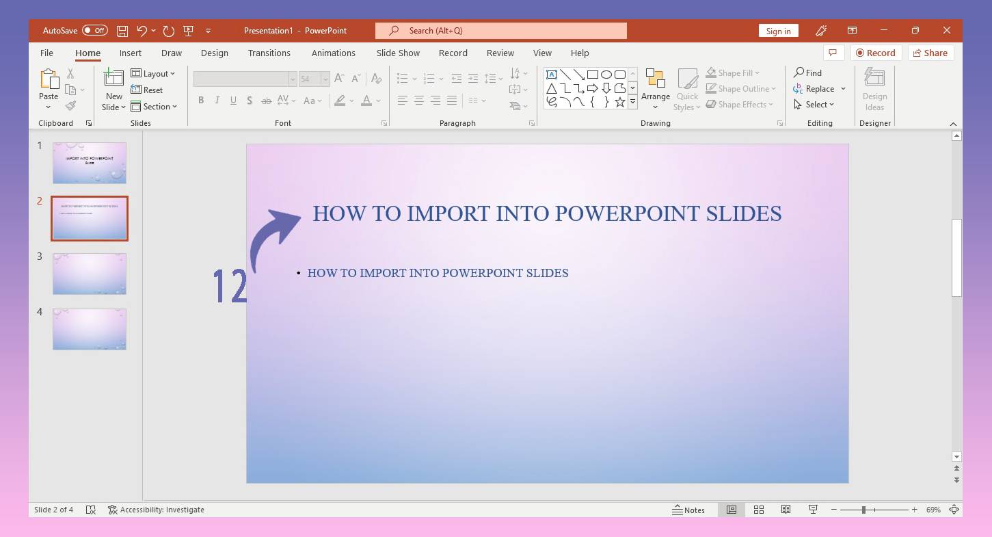Image resolution: width=992 pixels, height=537 pixels.
Task: Collapse the ribbon with chevron
Action: pyautogui.click(x=953, y=124)
